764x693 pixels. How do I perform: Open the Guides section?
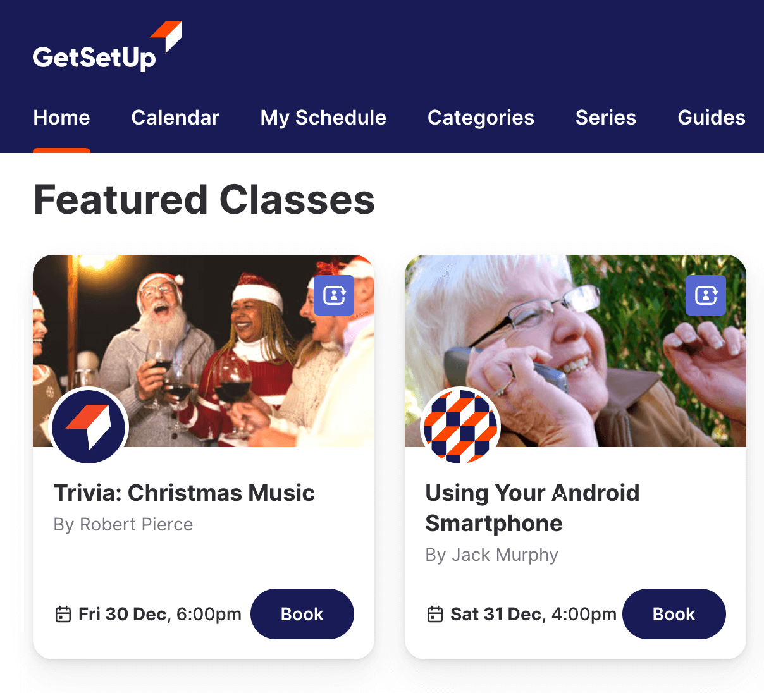point(711,118)
